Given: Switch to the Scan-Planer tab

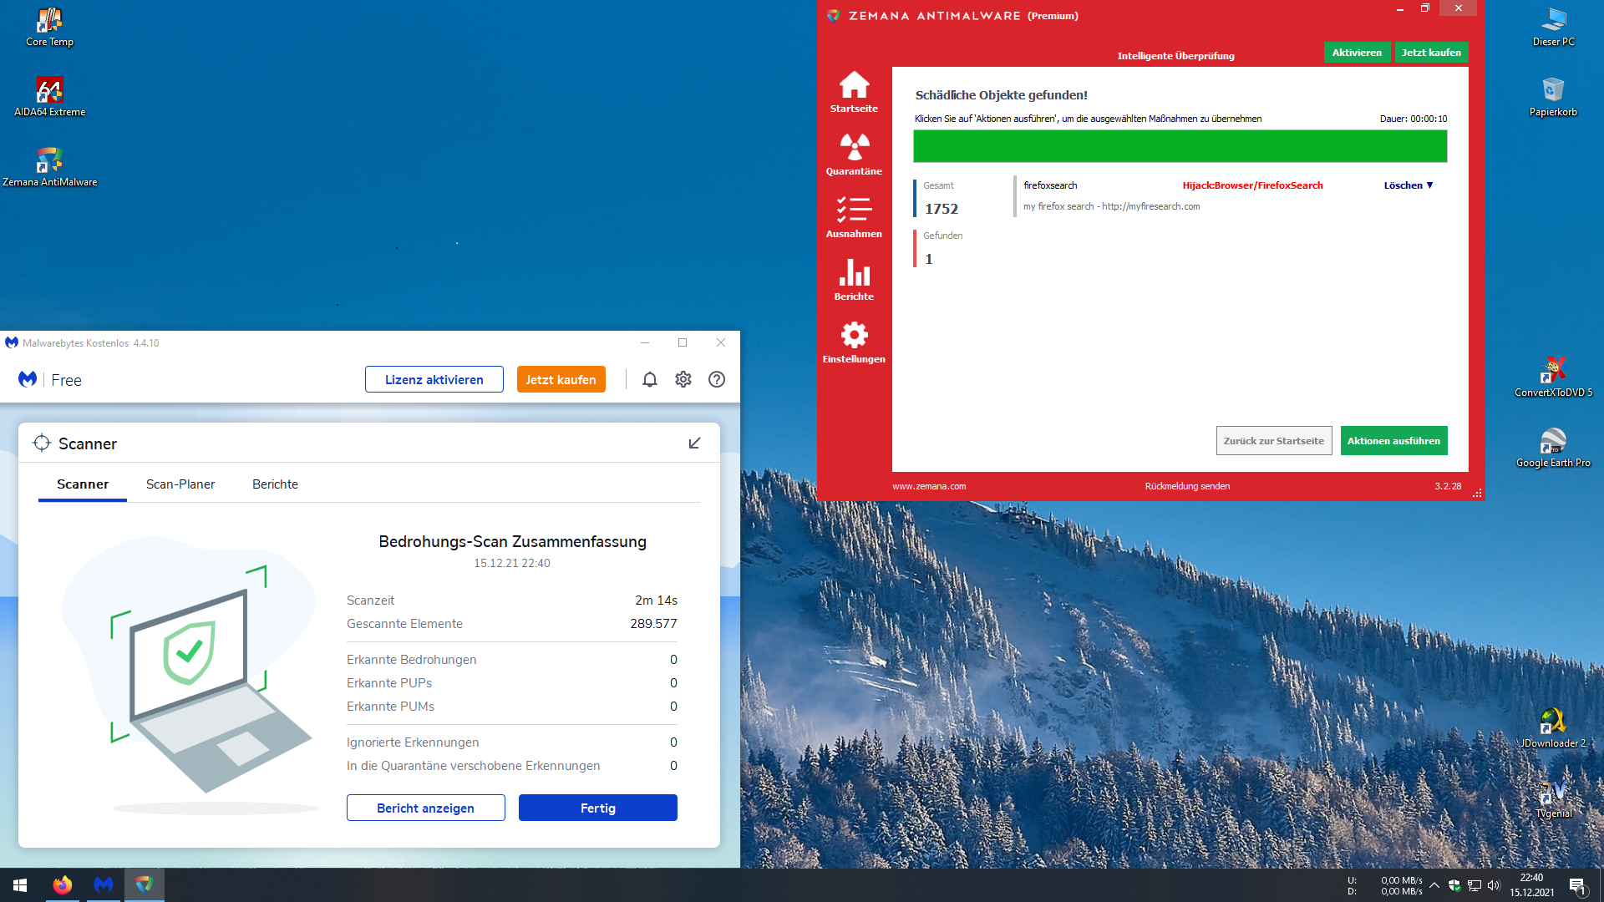Looking at the screenshot, I should [180, 484].
